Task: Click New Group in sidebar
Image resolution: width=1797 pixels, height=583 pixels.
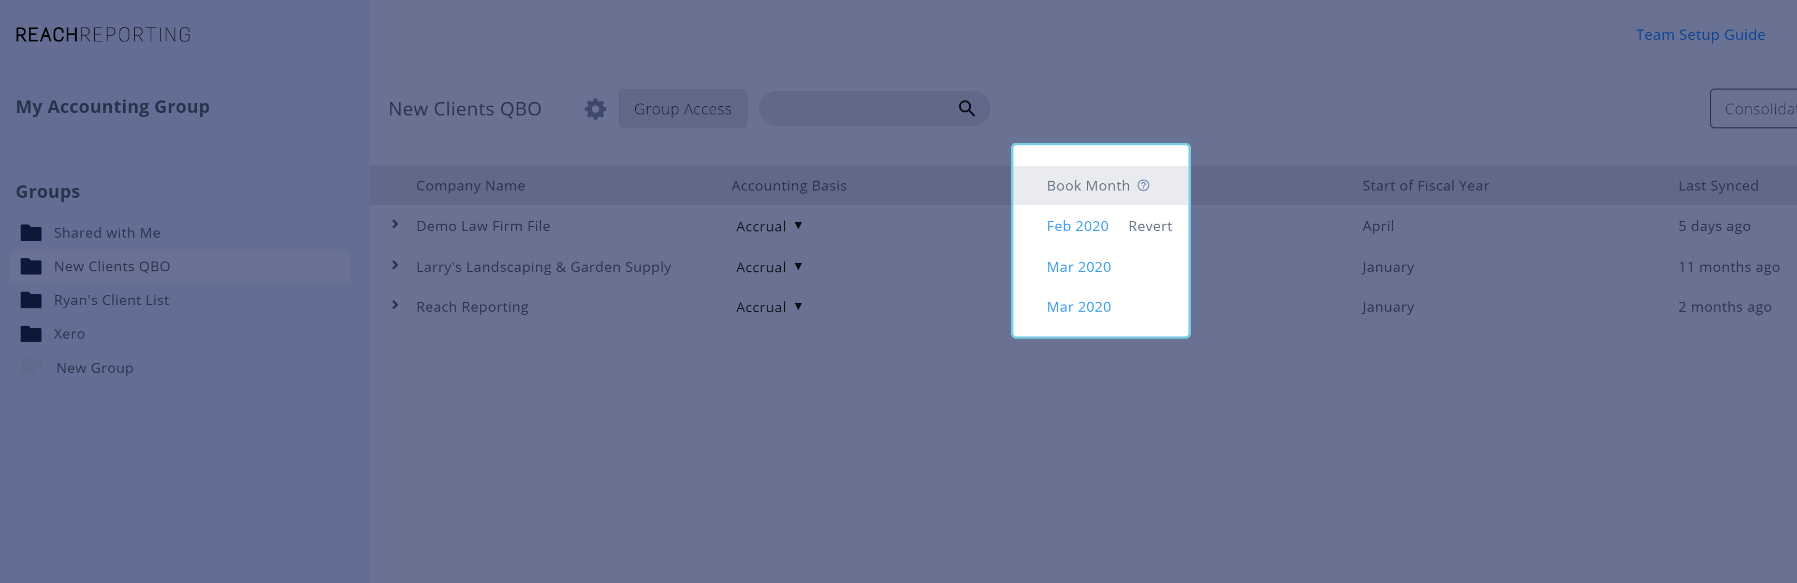Action: 95,368
